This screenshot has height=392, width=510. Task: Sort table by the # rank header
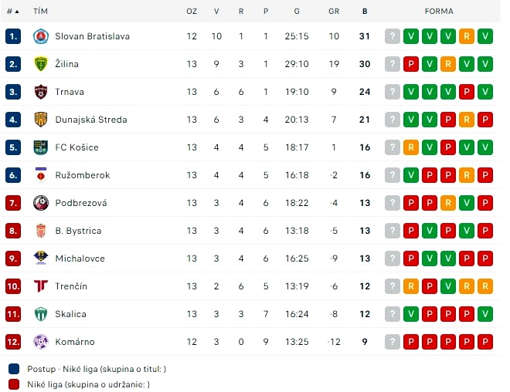pyautogui.click(x=12, y=12)
